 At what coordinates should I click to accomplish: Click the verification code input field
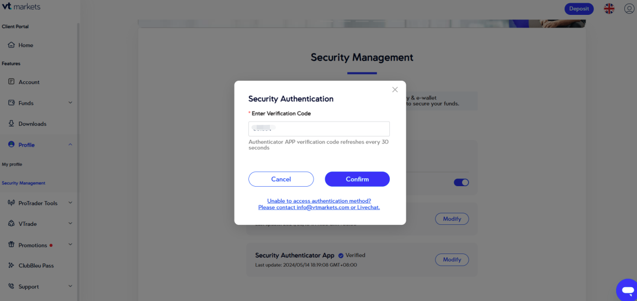tap(319, 129)
